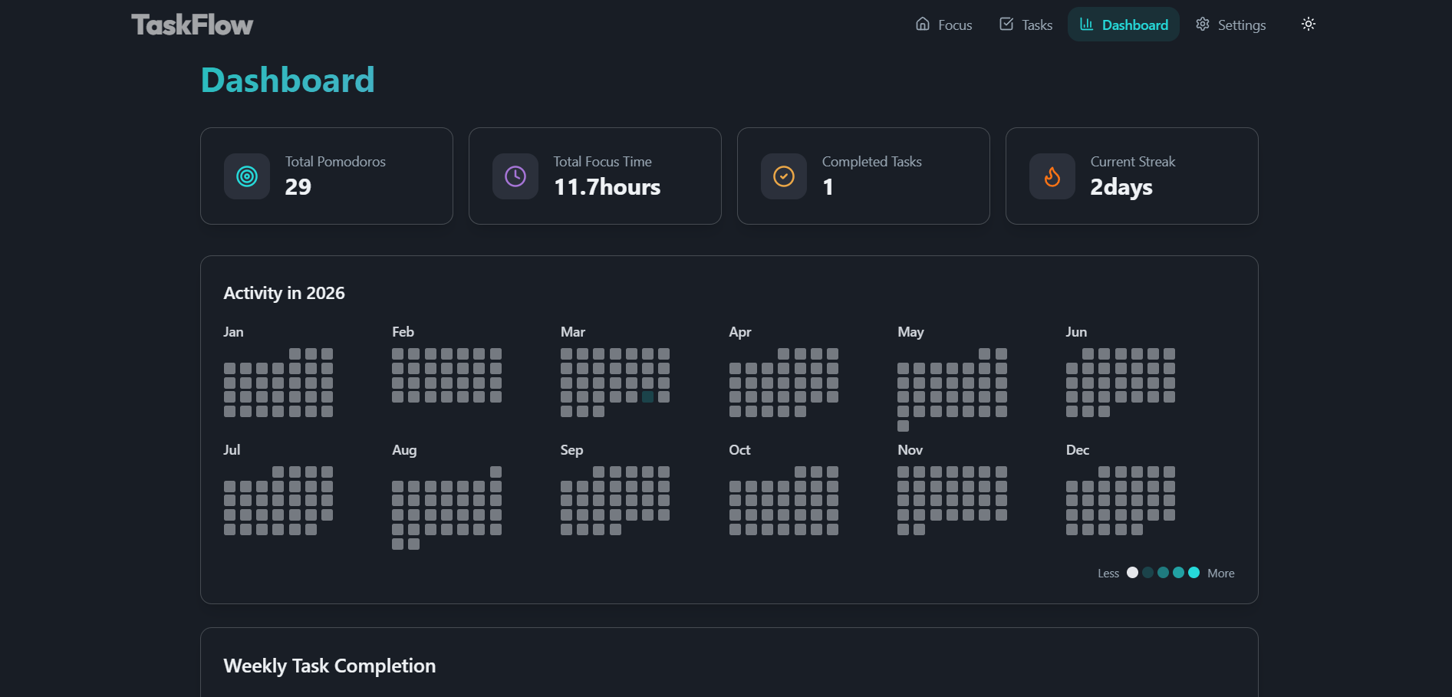Viewport: 1452px width, 697px height.
Task: Click the TaskFlow logo
Action: tap(191, 24)
